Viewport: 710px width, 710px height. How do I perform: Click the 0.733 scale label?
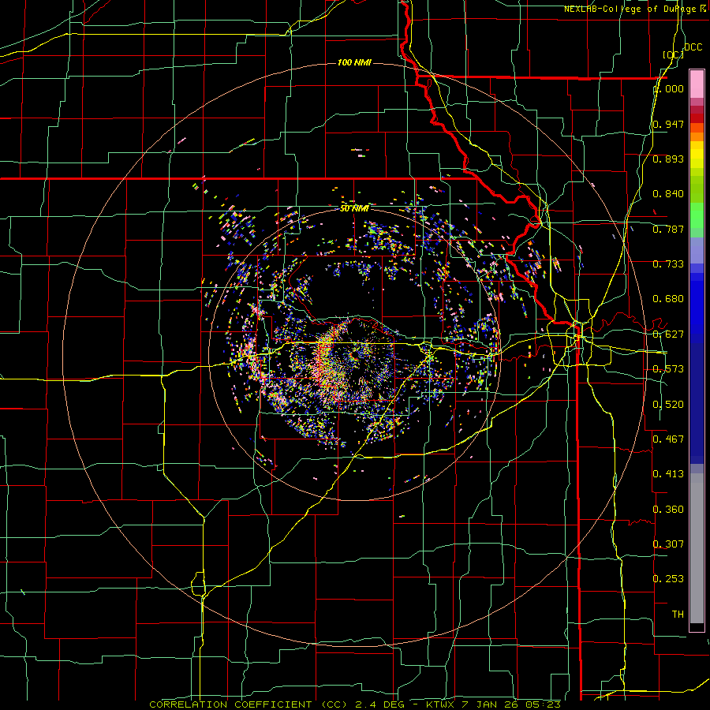click(668, 264)
